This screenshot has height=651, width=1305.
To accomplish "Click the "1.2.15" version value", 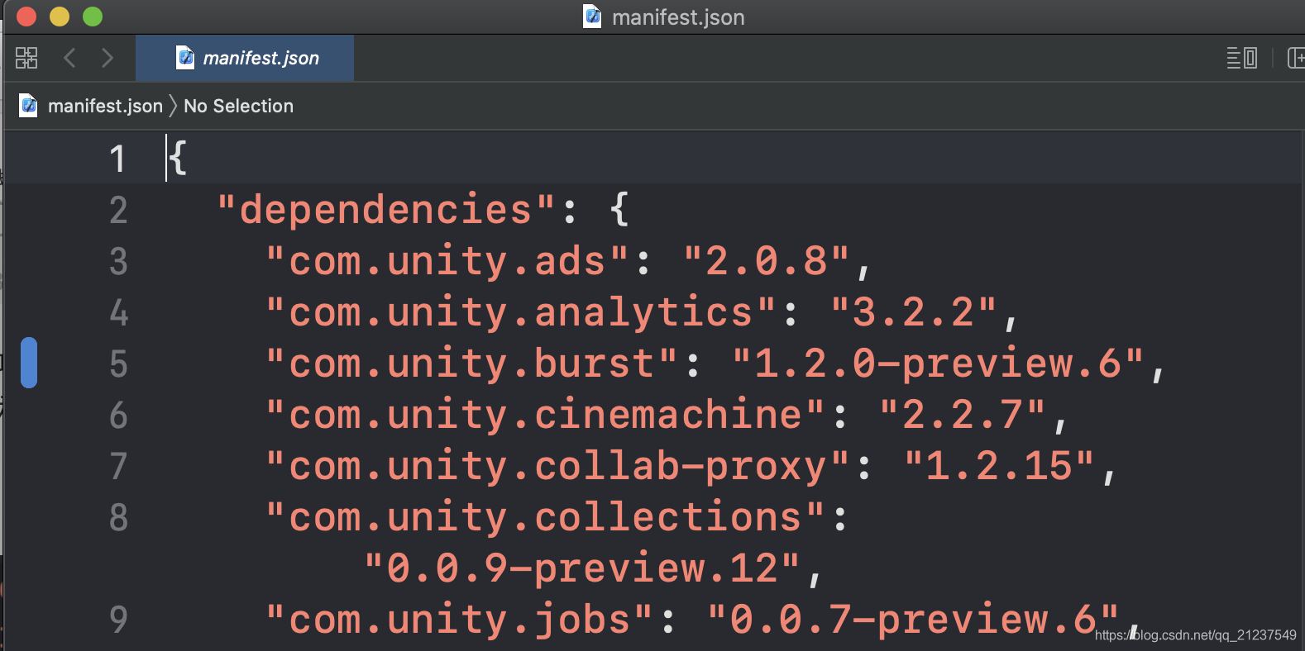I will pyautogui.click(x=1000, y=466).
